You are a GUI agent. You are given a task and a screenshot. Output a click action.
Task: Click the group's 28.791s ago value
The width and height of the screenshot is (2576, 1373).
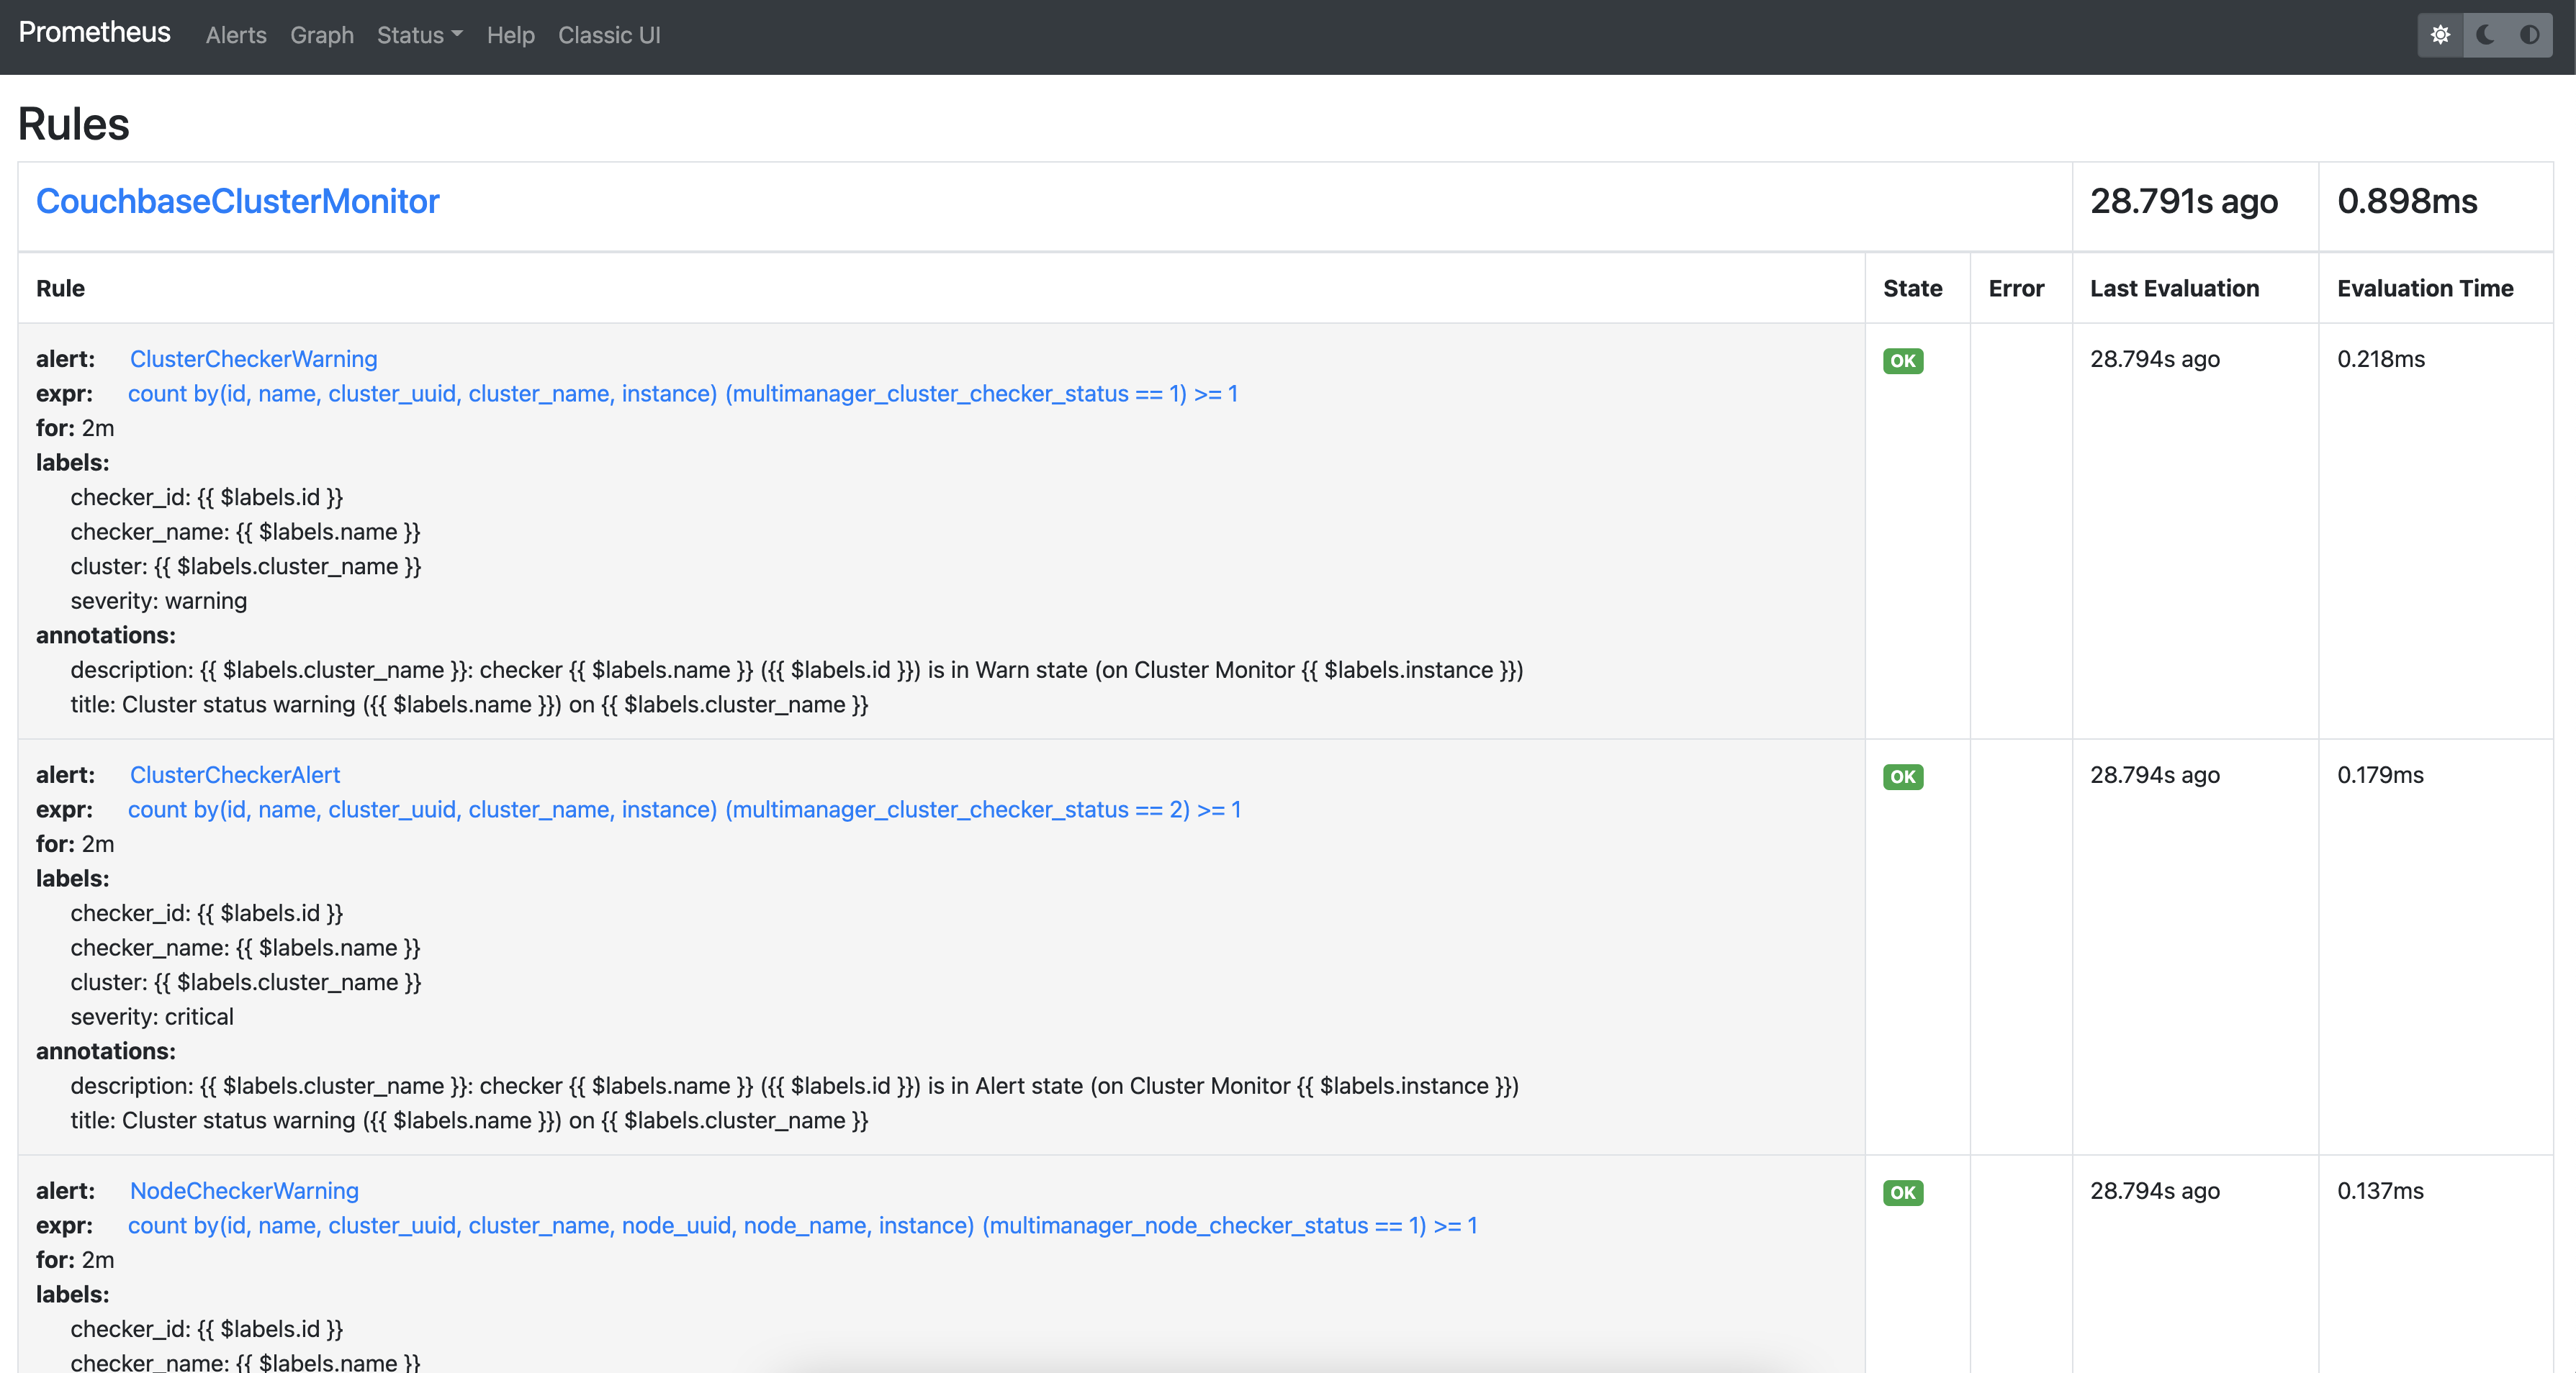2184,201
